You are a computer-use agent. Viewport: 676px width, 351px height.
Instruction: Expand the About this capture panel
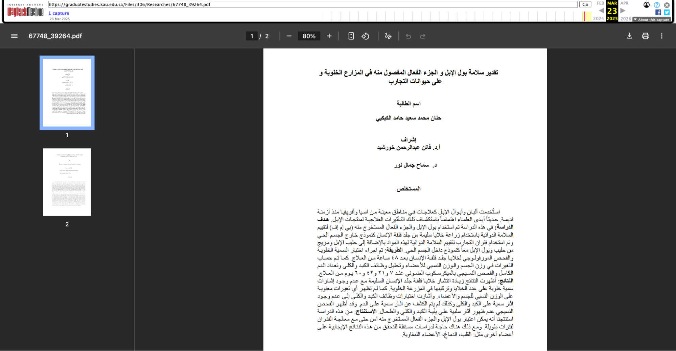[x=651, y=19]
